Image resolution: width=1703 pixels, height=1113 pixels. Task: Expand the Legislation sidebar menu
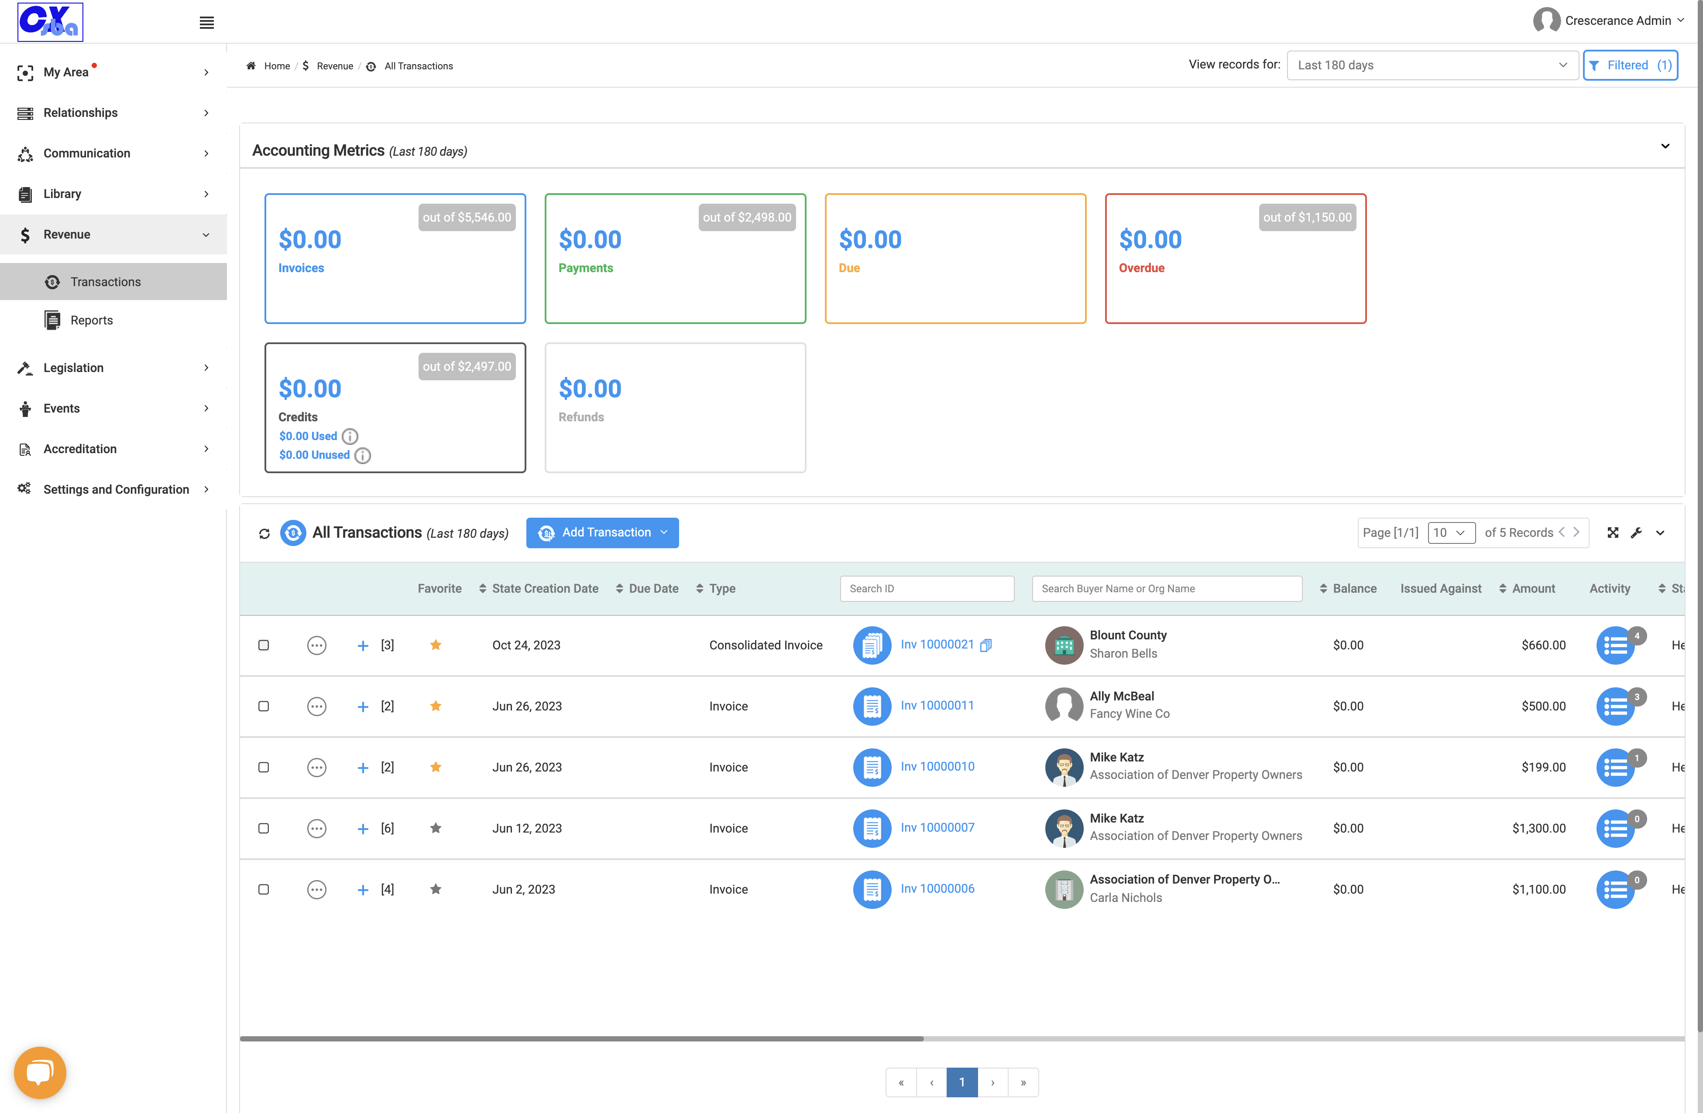tap(113, 368)
